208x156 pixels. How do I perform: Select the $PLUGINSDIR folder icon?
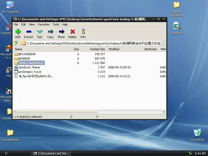click(16, 54)
